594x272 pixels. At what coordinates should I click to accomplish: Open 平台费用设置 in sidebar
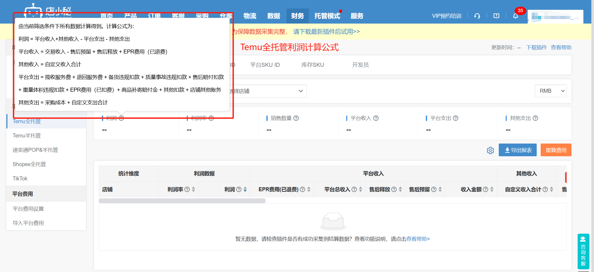click(x=46, y=209)
